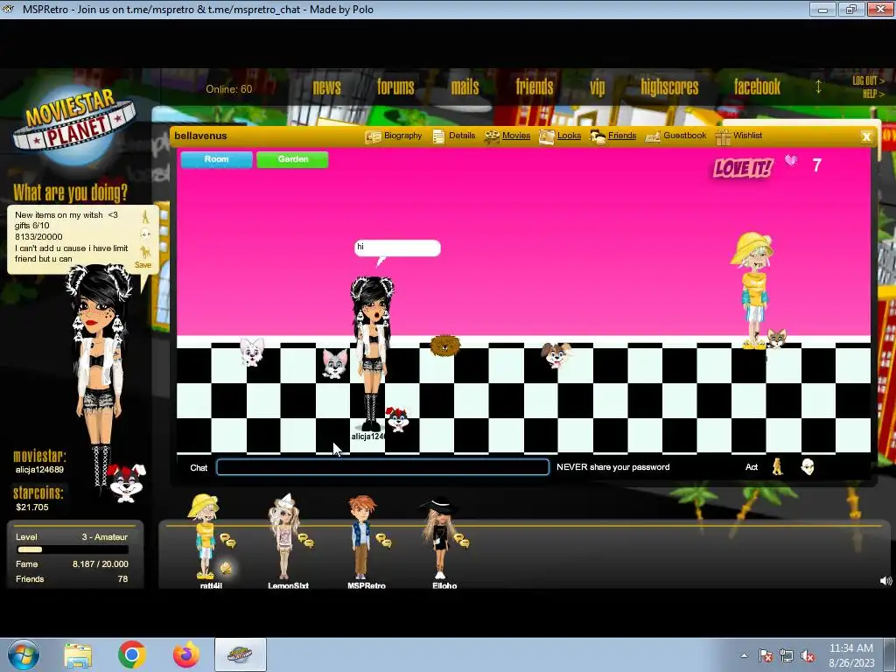Image resolution: width=896 pixels, height=672 pixels.
Task: Open the forums menu
Action: pos(395,87)
